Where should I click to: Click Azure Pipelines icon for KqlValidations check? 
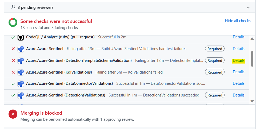click(21, 72)
